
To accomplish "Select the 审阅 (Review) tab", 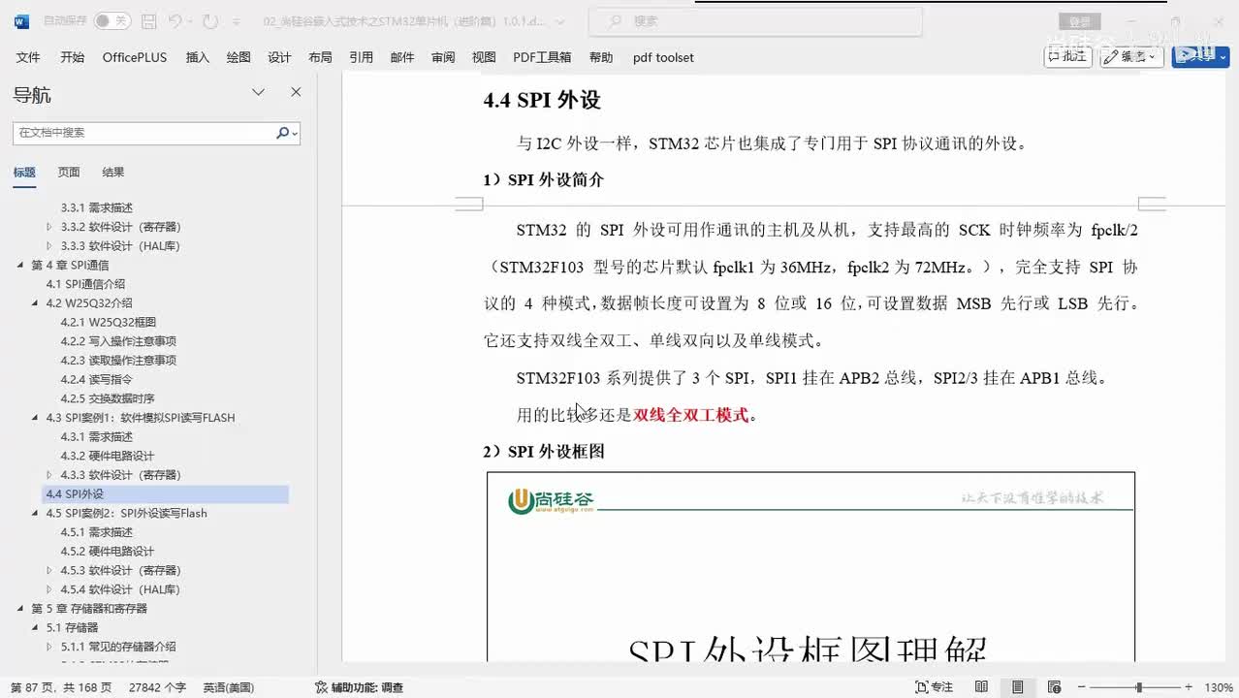I will 443,57.
